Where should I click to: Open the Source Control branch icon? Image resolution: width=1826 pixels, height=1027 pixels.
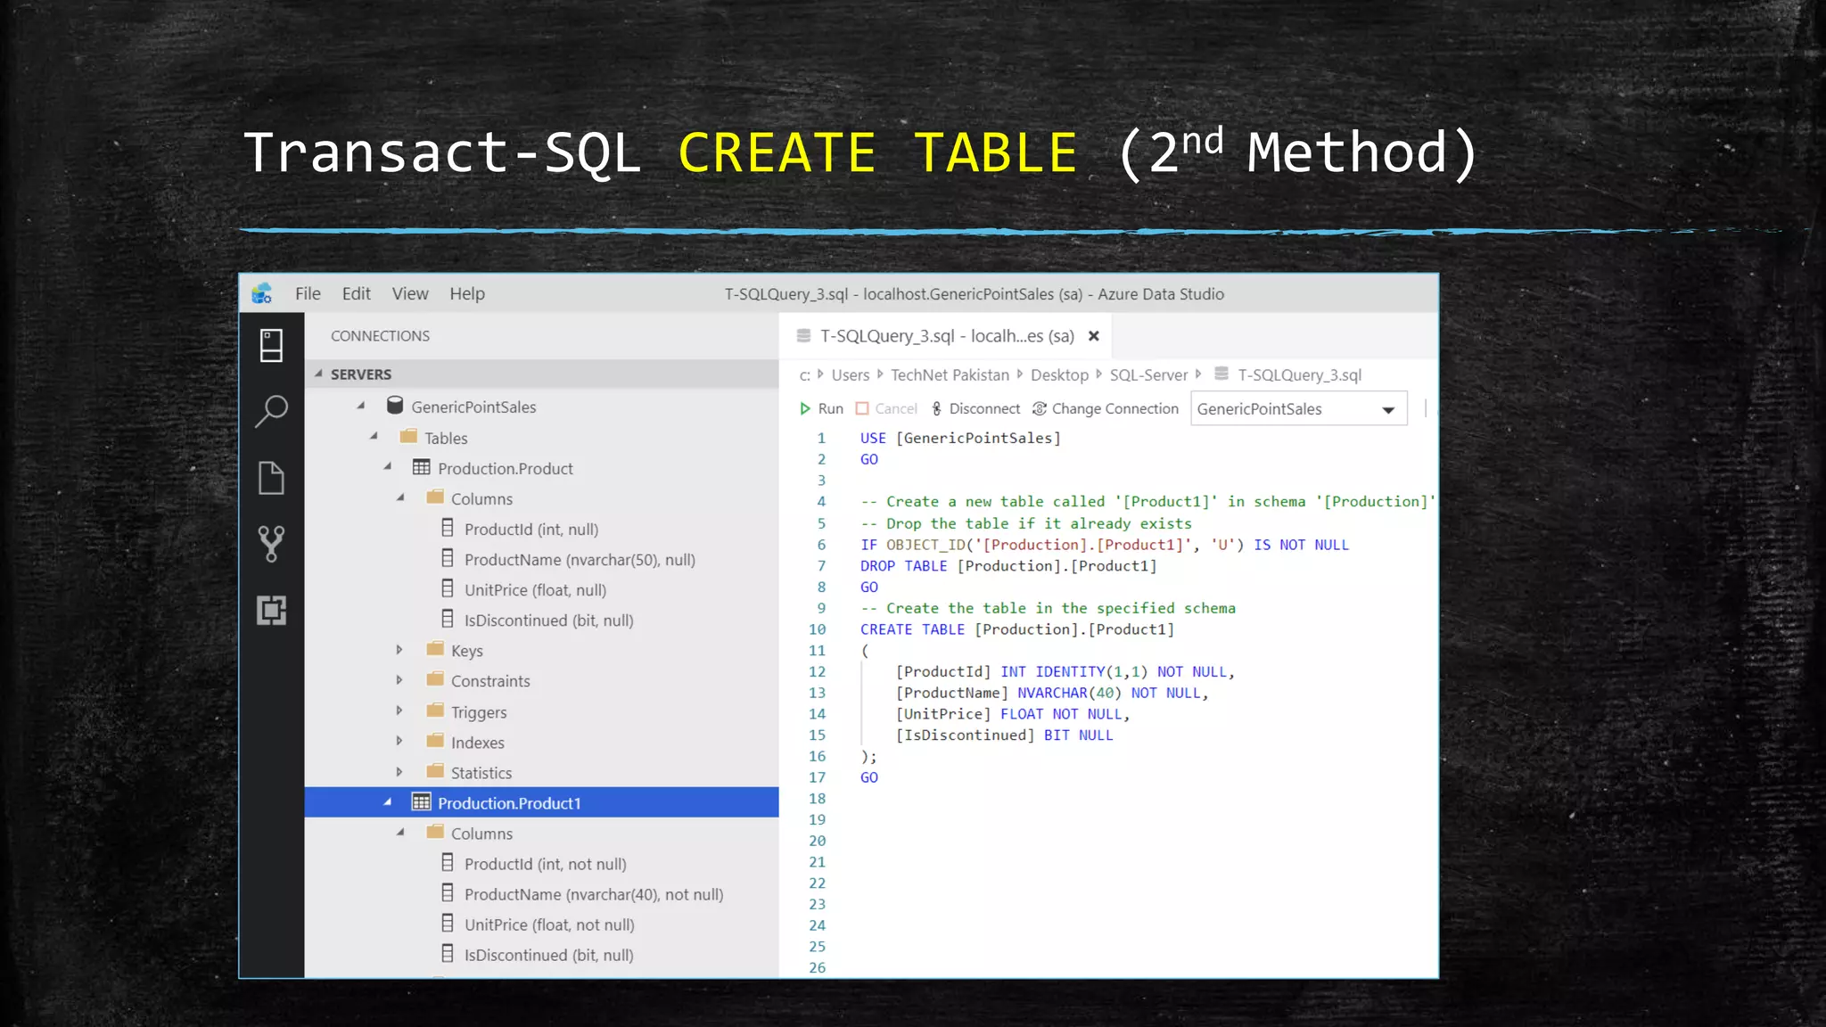pyautogui.click(x=271, y=544)
